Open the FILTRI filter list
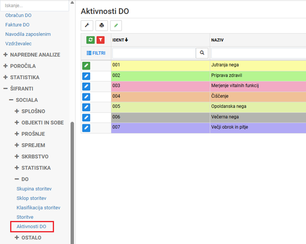 96,53
